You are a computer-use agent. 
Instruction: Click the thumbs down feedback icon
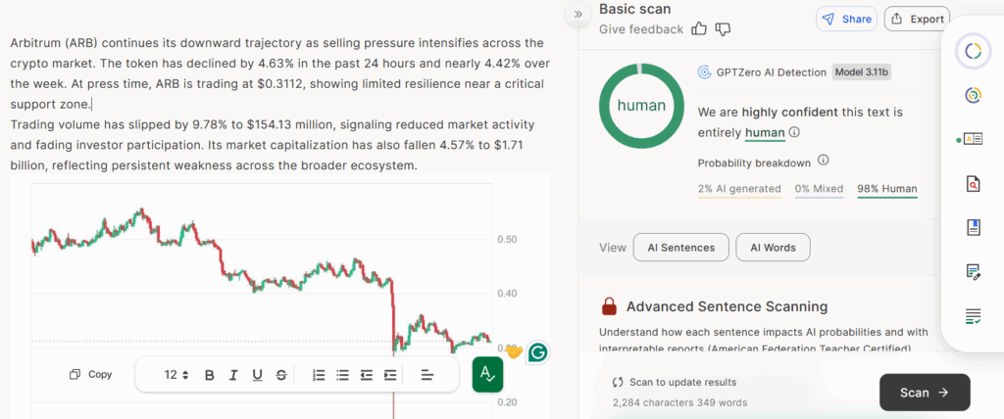tap(724, 29)
